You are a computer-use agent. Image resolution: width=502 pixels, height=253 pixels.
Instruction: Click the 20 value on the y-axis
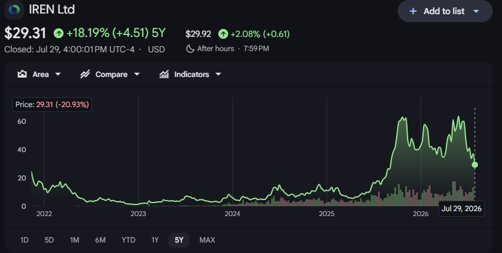click(22, 178)
